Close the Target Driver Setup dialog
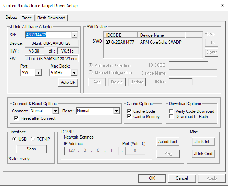Screen dimensions: 228x186 click(x=222, y=6)
